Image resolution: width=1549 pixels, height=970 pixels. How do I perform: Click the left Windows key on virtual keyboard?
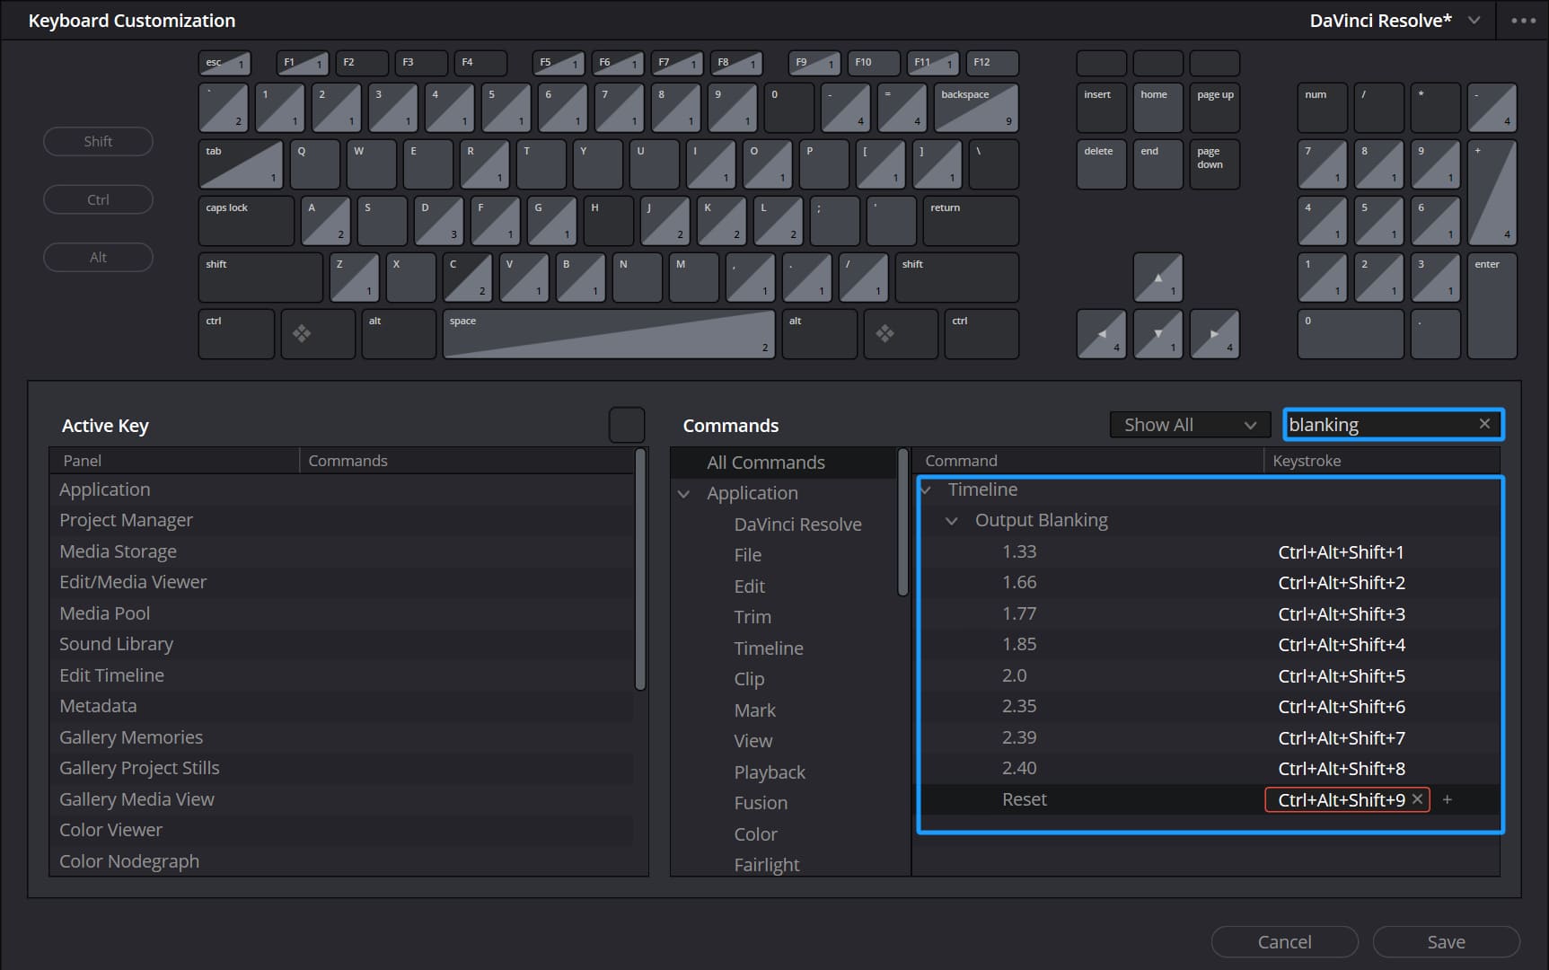point(318,334)
